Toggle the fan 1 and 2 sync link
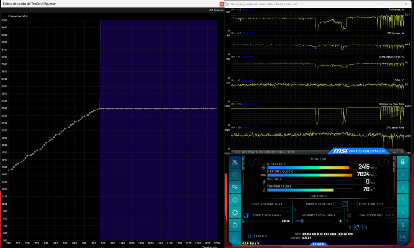The image size is (414, 248). (x=357, y=227)
